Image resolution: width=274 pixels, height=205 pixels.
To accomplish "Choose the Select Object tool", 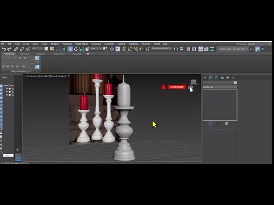I will coord(46,49).
